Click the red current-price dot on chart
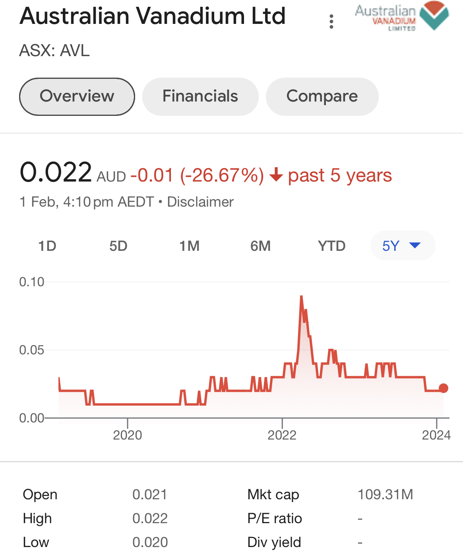Viewport: 463px width, 555px height. pyautogui.click(x=444, y=388)
